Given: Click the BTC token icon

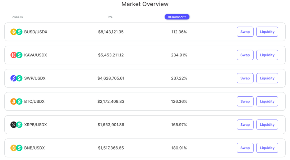Looking at the screenshot, I should click(13, 101).
